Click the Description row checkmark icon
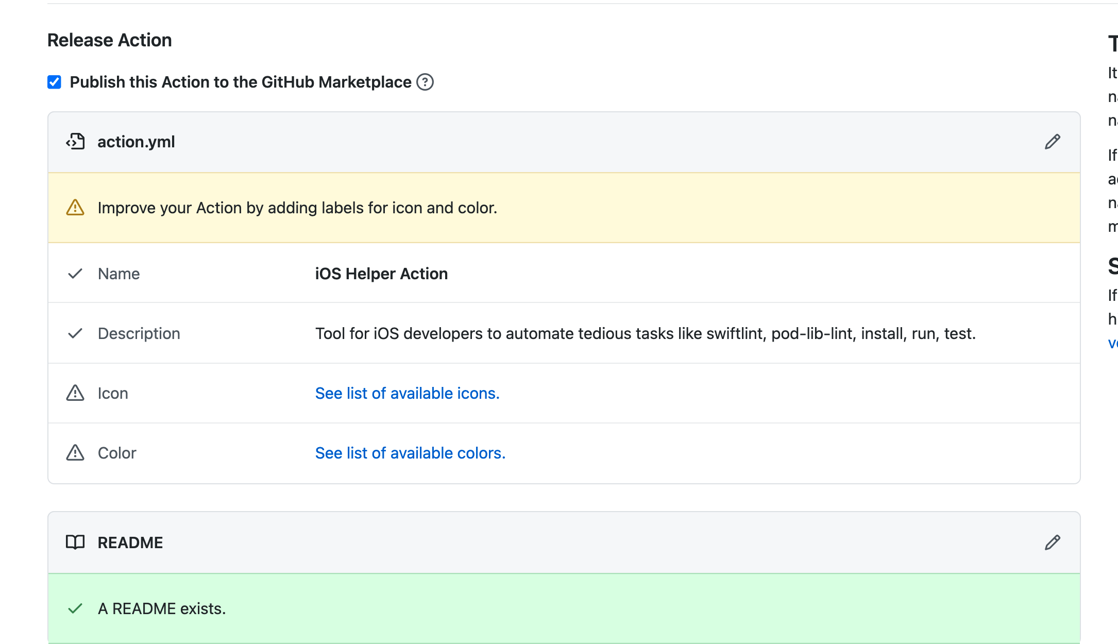Image resolution: width=1118 pixels, height=644 pixels. [x=75, y=333]
